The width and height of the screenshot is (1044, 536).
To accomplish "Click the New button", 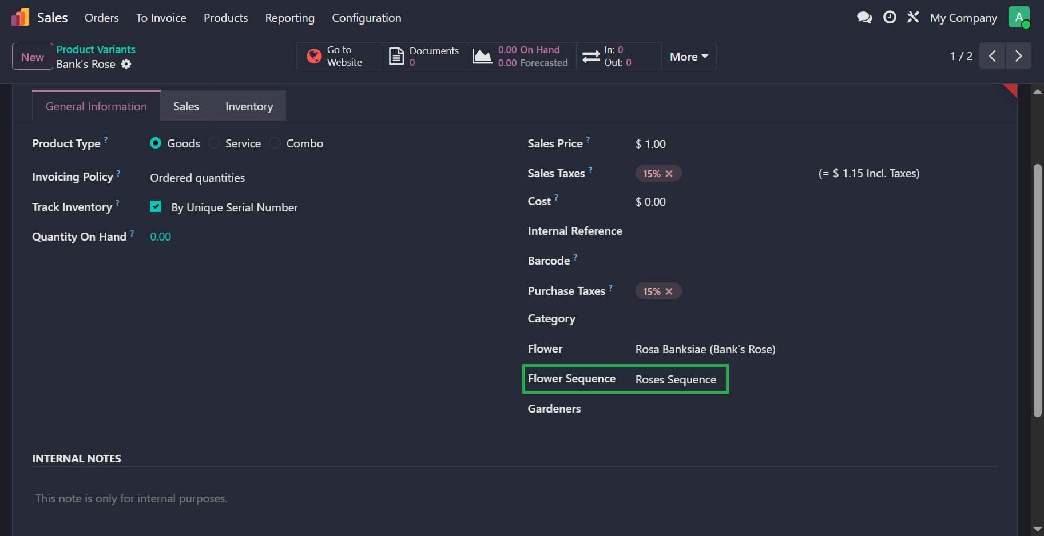I will coord(33,57).
